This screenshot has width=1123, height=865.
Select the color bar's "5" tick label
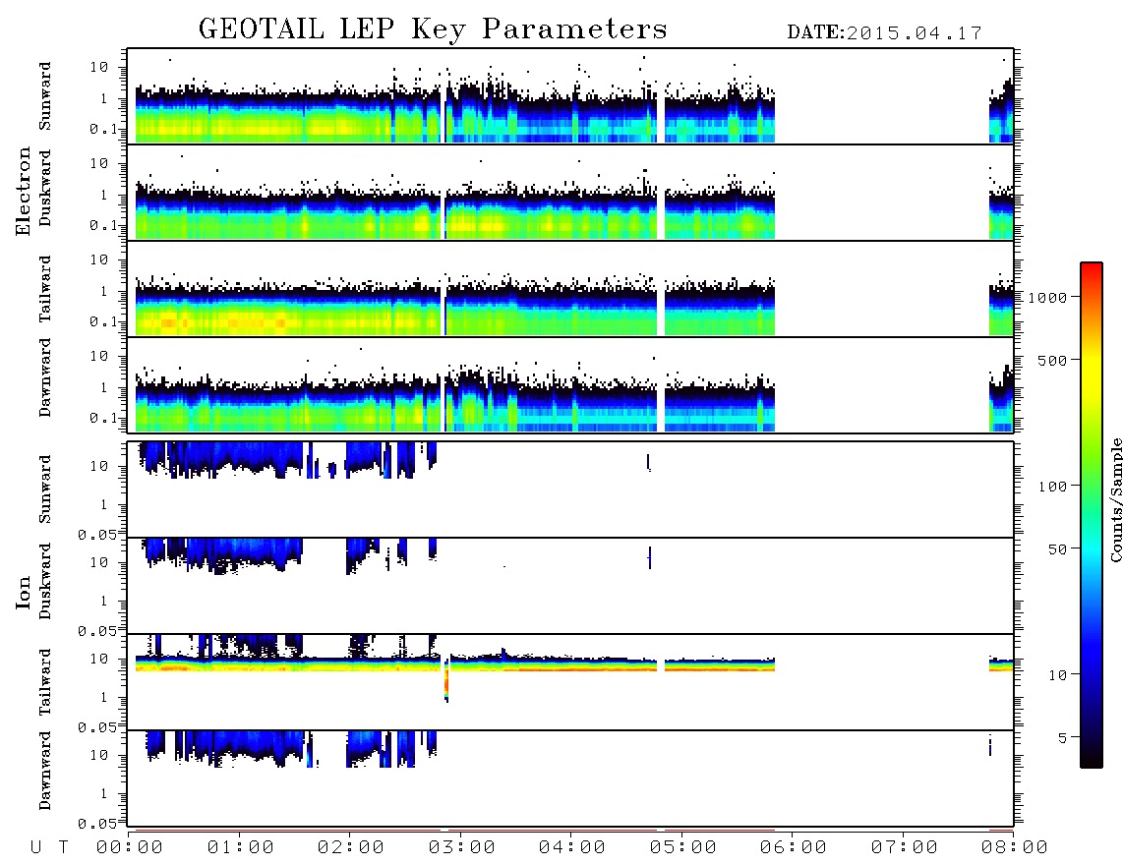[1062, 738]
